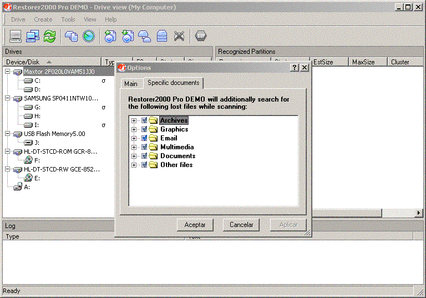Click the create image disk toolbar icon
426x298 pixels.
click(x=110, y=36)
